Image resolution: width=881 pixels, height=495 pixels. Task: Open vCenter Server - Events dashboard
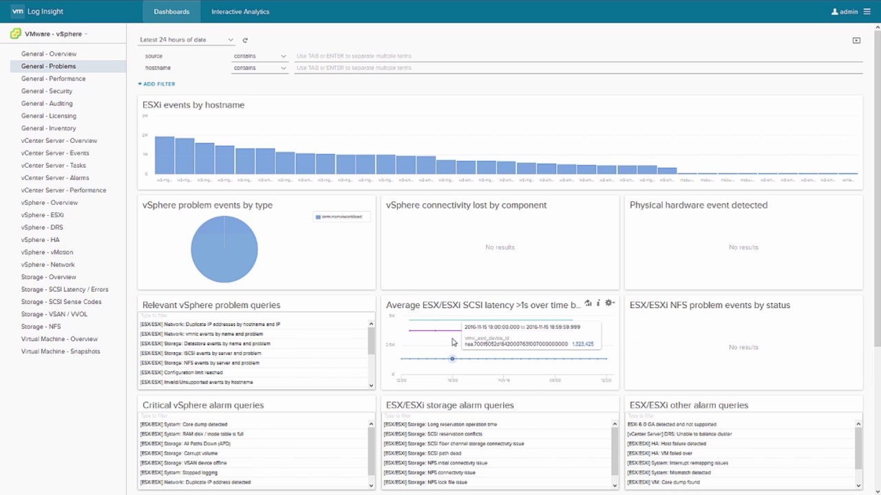(x=55, y=153)
